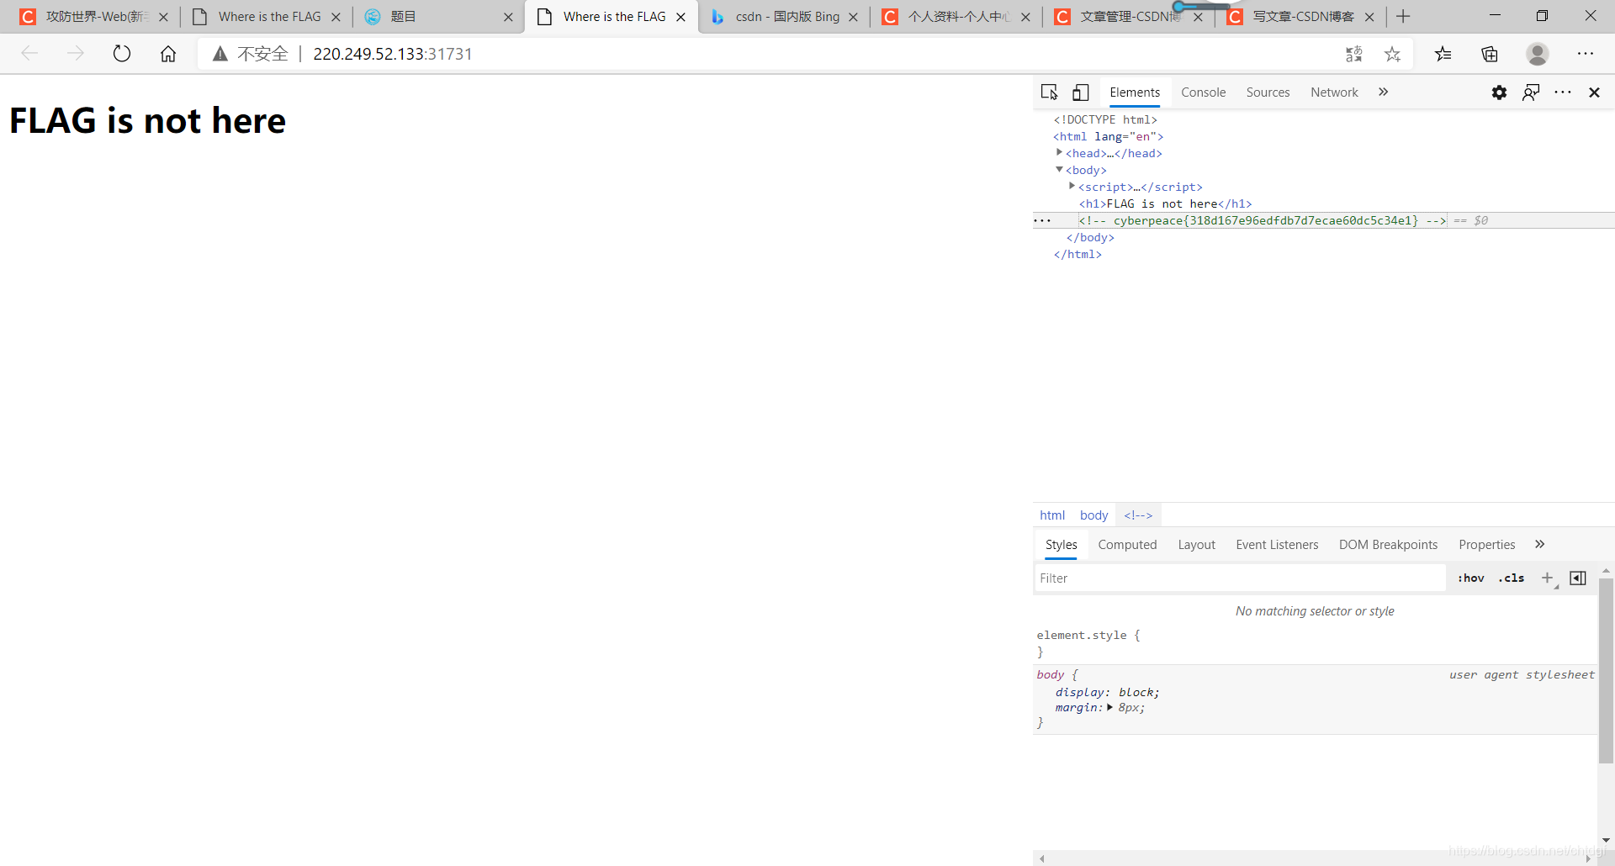Select the closing body tag line
Viewport: 1615px width, 866px height.
point(1090,237)
